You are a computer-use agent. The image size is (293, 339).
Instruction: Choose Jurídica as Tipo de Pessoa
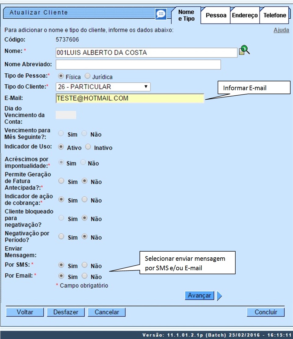click(88, 76)
